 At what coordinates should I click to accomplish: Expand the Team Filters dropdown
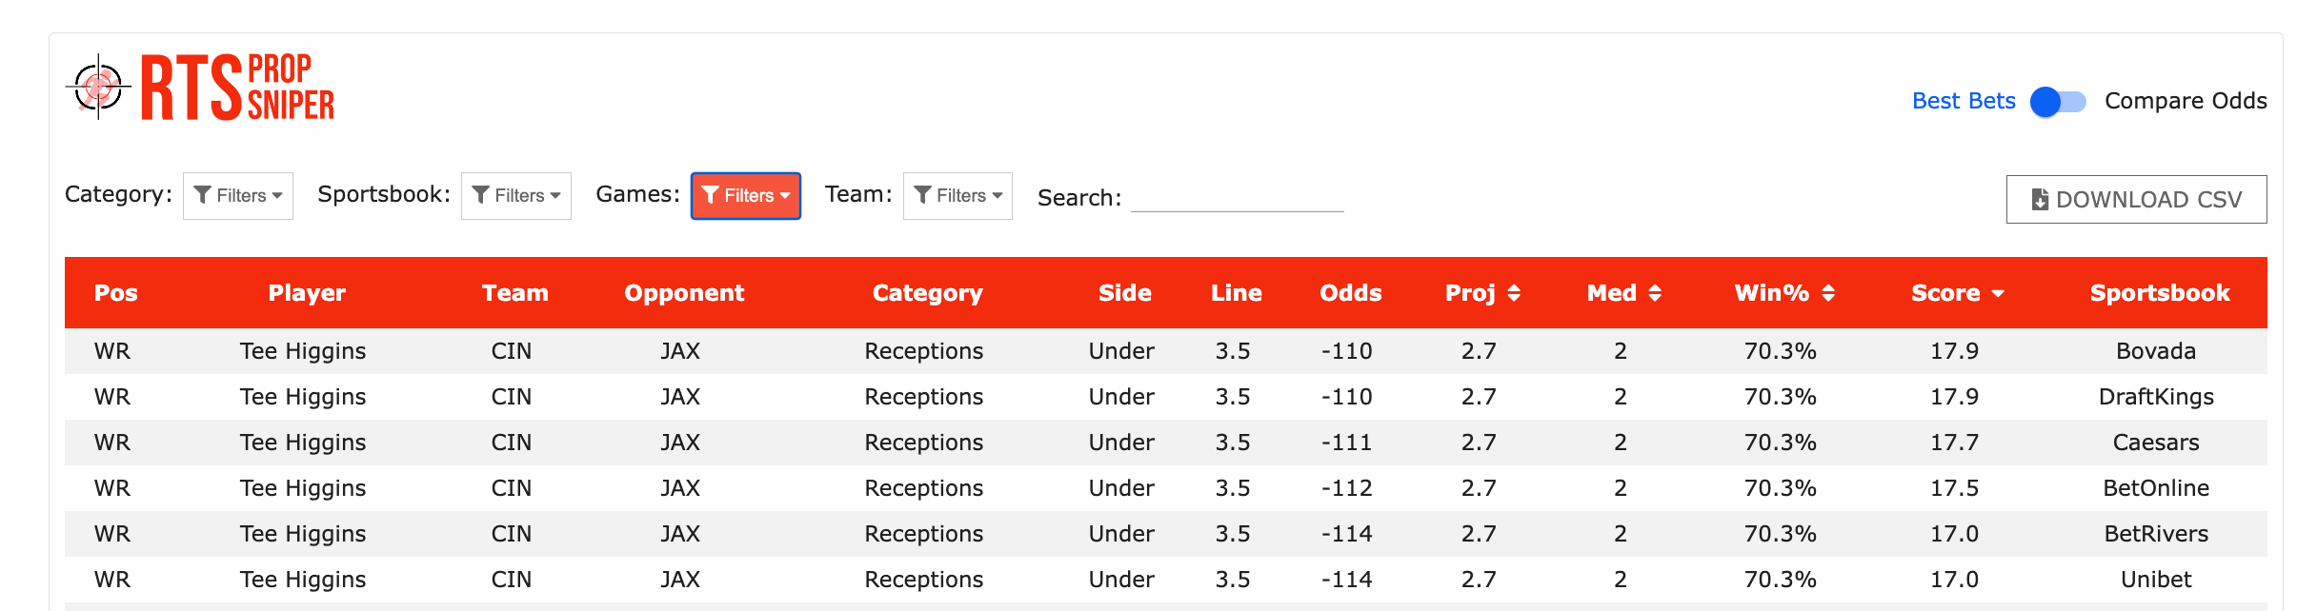[x=957, y=195]
